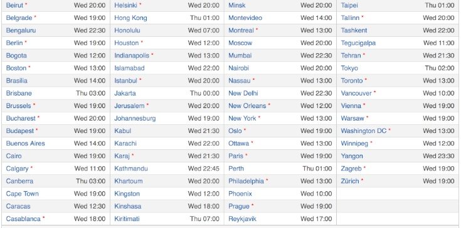Image resolution: width=461 pixels, height=228 pixels.
Task: Open the Casablanca link
Action: pos(23,219)
